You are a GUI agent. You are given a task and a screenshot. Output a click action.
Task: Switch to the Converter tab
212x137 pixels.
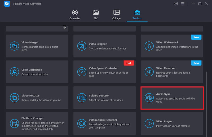click(x=75, y=15)
